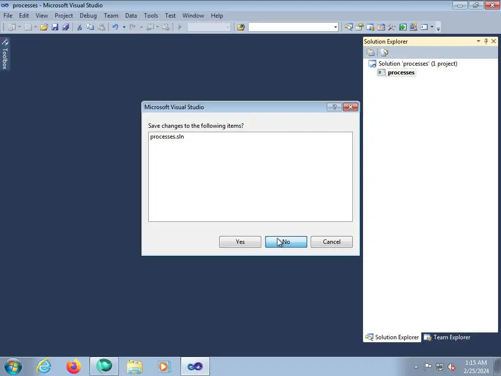Click the Show All Files icon
501x376 pixels.
385,52
